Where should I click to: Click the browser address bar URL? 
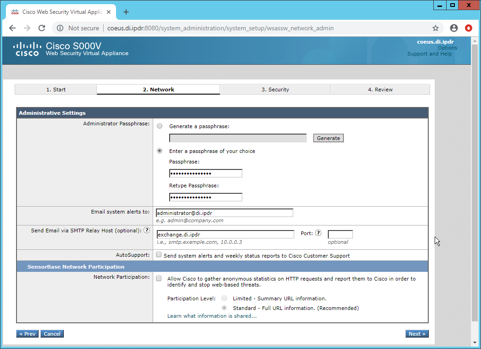[x=220, y=28]
